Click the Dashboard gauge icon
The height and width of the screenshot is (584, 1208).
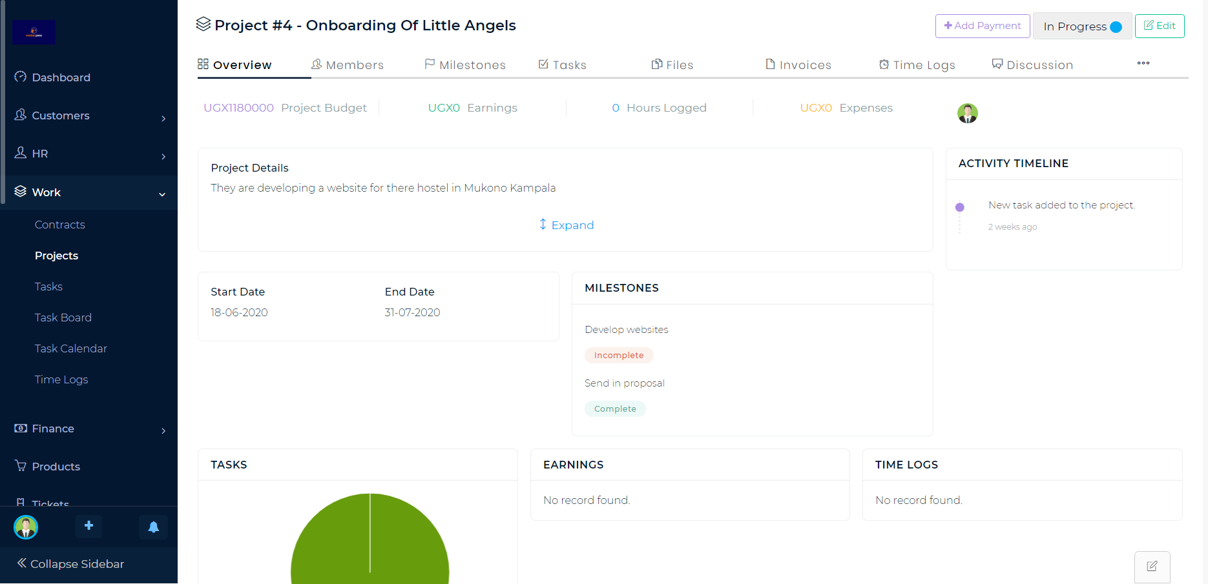coord(21,77)
